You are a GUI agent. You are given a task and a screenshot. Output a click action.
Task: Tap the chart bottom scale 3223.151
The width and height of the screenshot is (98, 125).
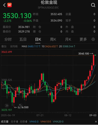7,110
